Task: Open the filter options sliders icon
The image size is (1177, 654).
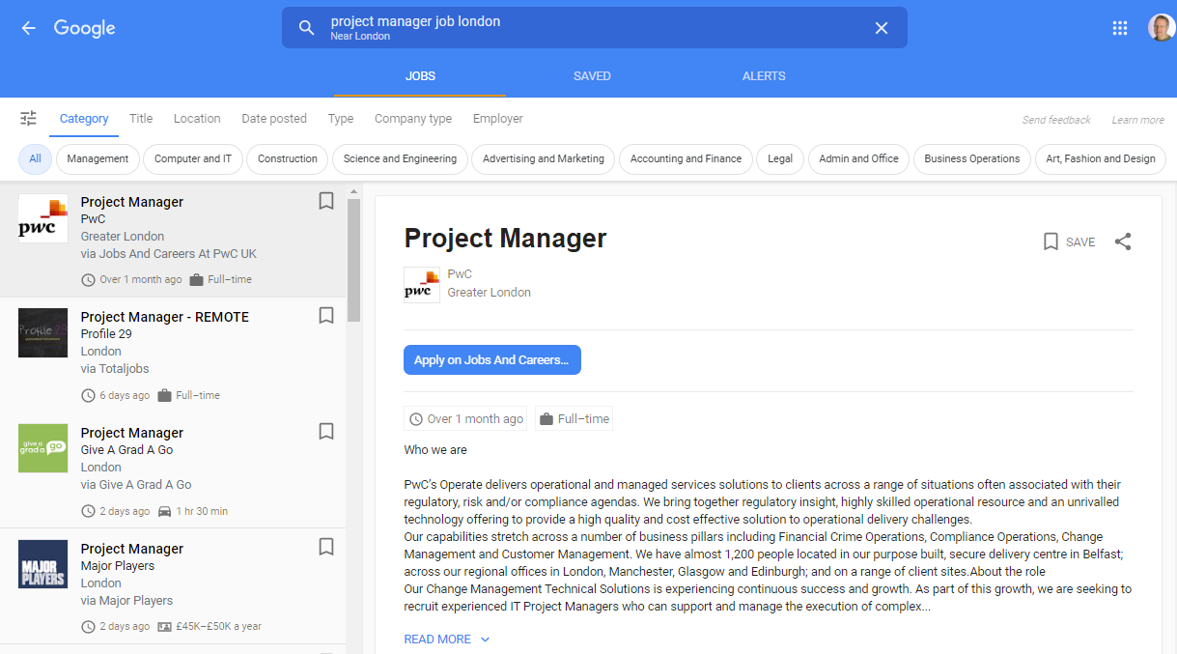Action: 29,119
